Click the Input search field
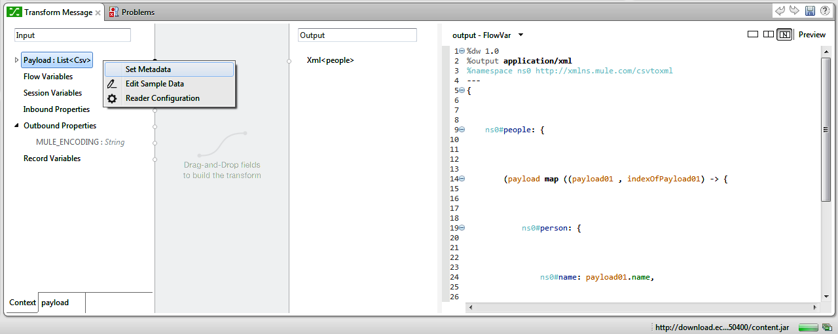 [x=73, y=35]
